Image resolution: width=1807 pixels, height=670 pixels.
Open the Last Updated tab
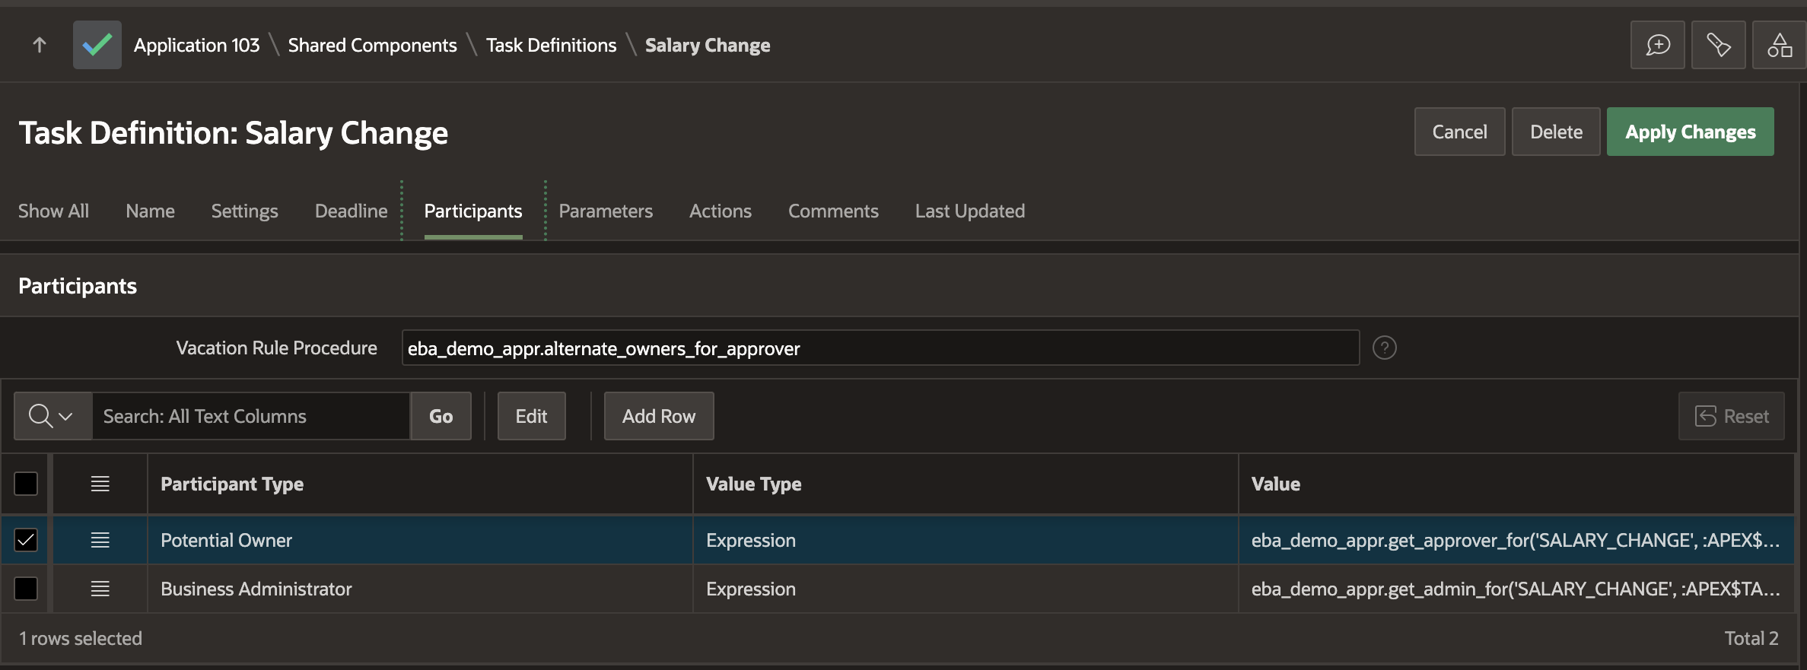pyautogui.click(x=969, y=211)
